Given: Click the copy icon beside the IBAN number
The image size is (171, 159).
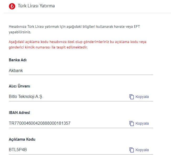Looking at the screenshot, I should 132,123.
